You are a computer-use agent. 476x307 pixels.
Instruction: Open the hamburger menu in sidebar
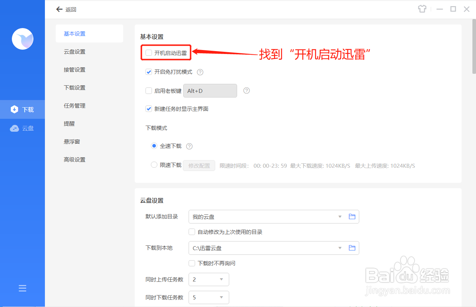[22, 288]
